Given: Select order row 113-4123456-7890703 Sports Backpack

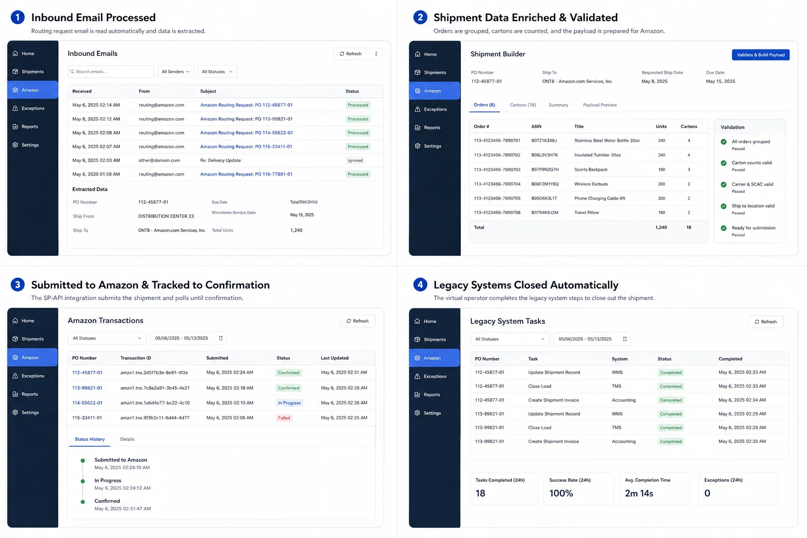Looking at the screenshot, I should pyautogui.click(x=588, y=170).
